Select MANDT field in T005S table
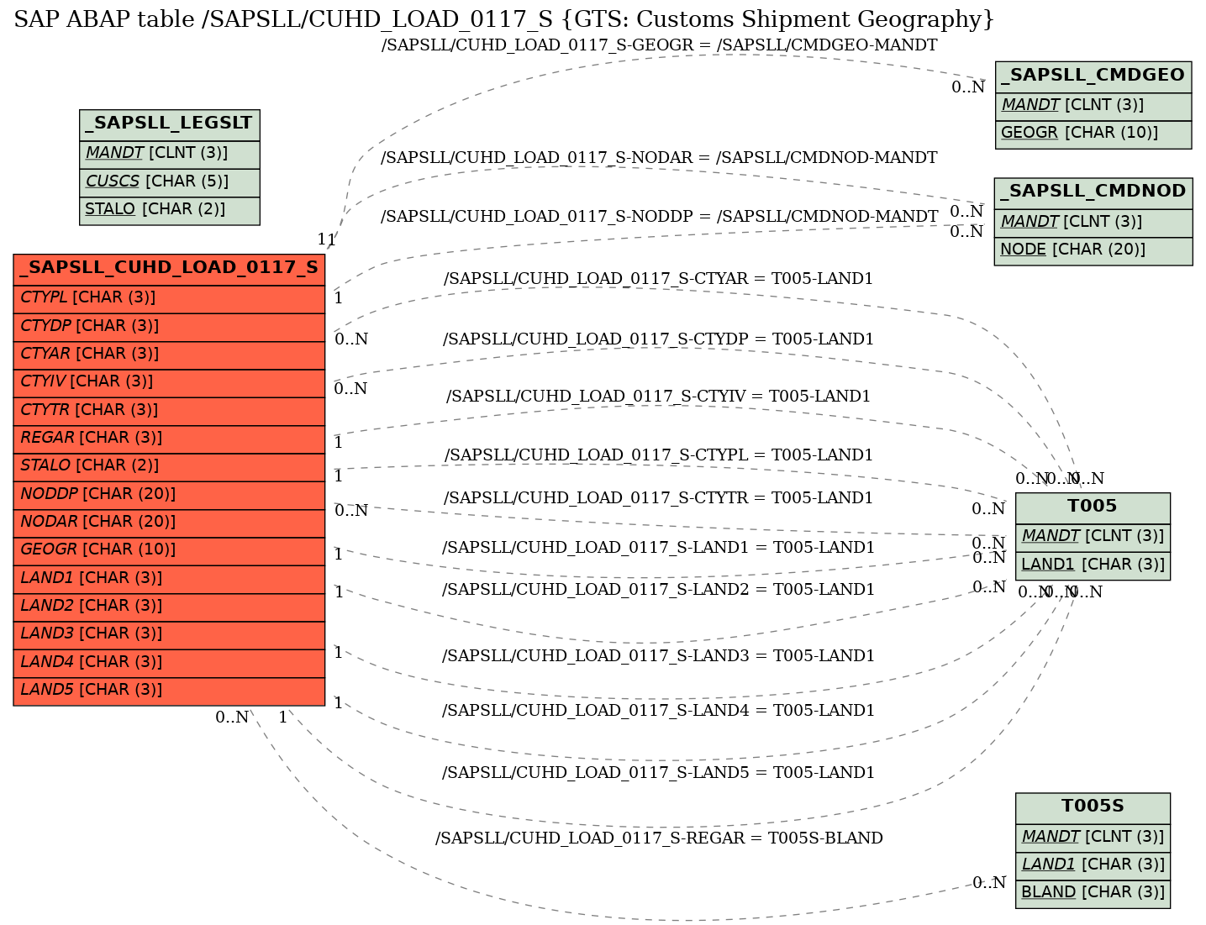 (1093, 837)
